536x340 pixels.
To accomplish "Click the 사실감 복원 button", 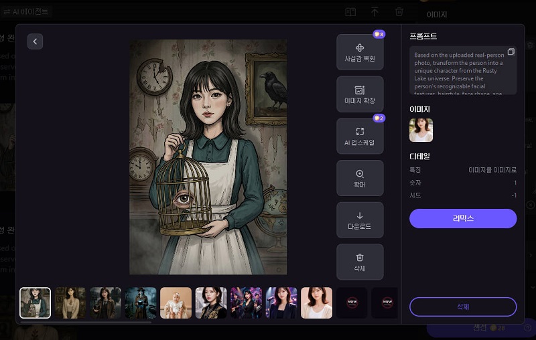I will pos(360,52).
